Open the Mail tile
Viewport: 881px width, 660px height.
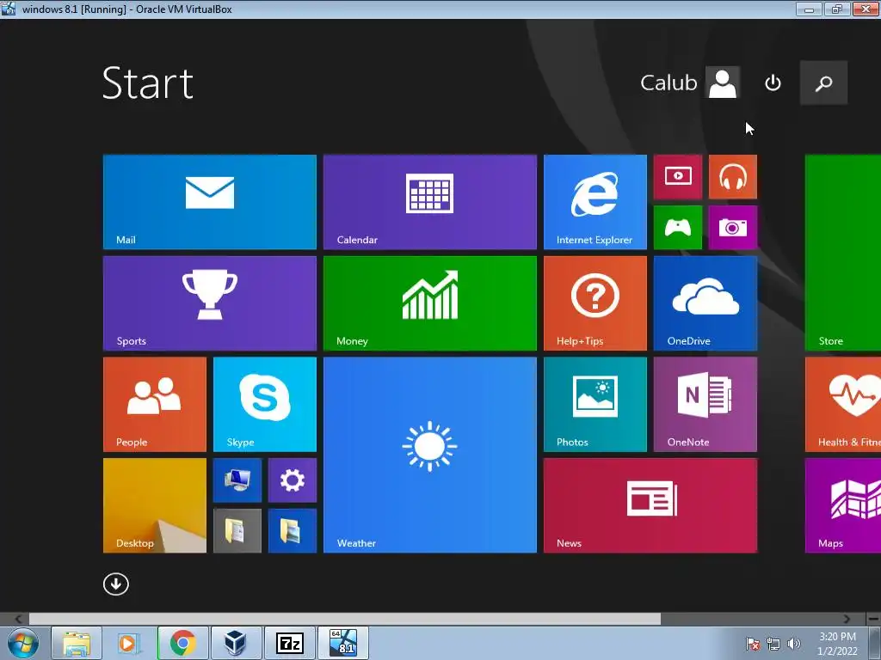[x=210, y=202]
